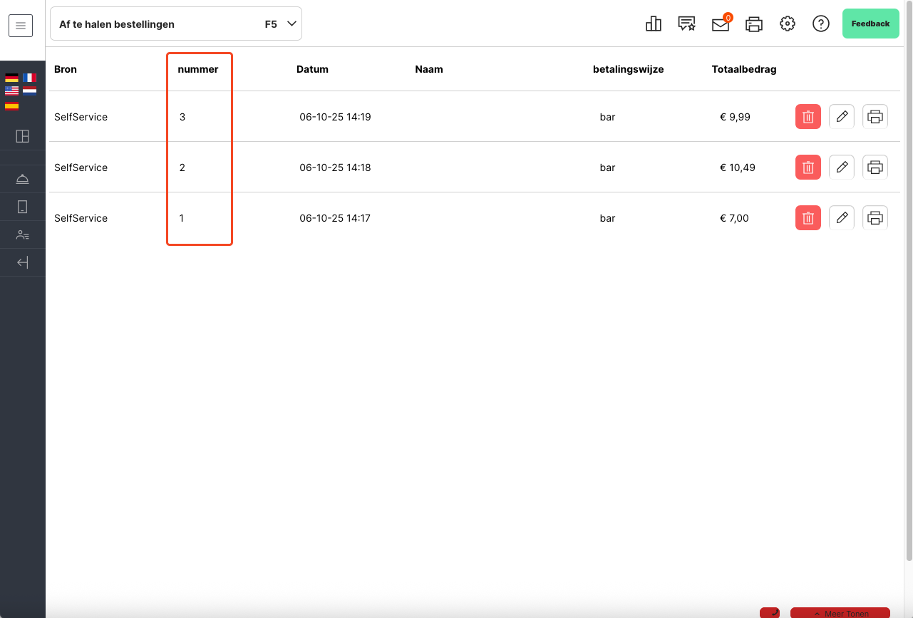
Task: Open settings gear icon
Action: pos(787,24)
